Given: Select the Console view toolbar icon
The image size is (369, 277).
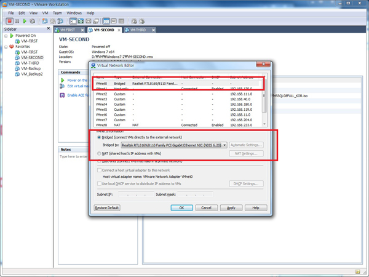Looking at the screenshot, I should 114,21.
